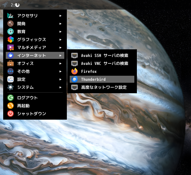Expand the 設定 submenu arrow
The width and height of the screenshot is (191, 175).
[x=60, y=80]
